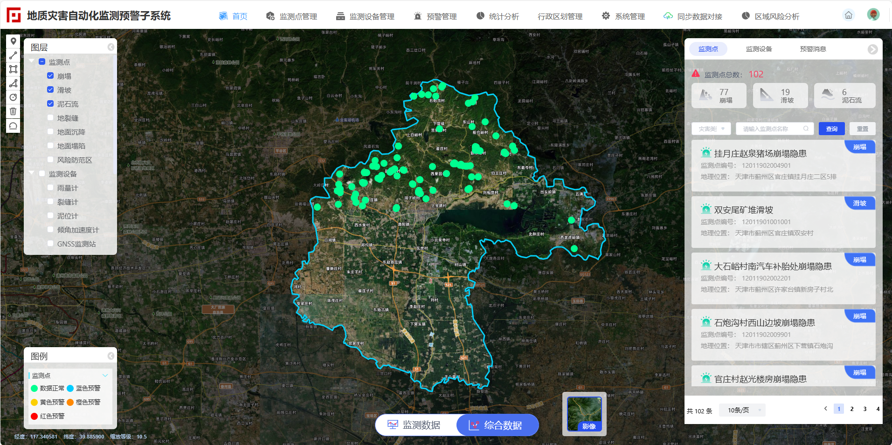Click the user avatar icon

coord(873,15)
